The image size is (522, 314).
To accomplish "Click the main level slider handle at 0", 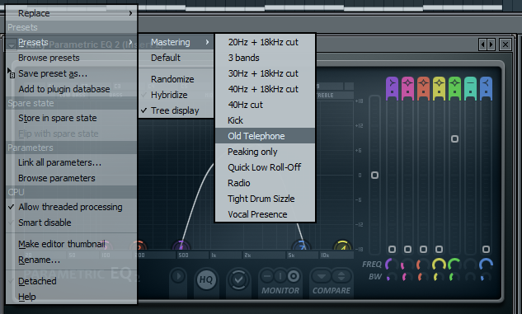I will pos(374,175).
